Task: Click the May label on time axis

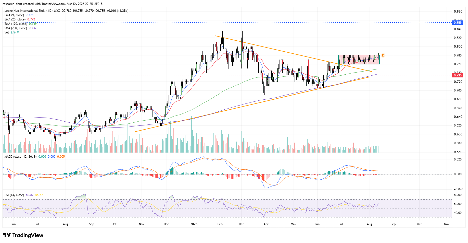Action: (294, 224)
